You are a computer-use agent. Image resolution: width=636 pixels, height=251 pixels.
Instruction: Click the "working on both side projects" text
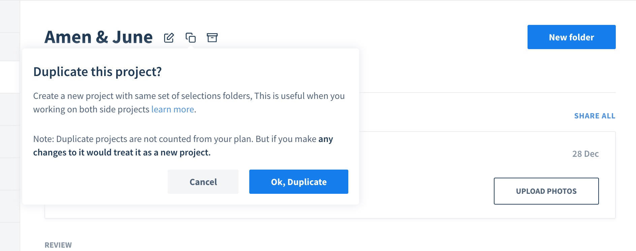point(91,109)
